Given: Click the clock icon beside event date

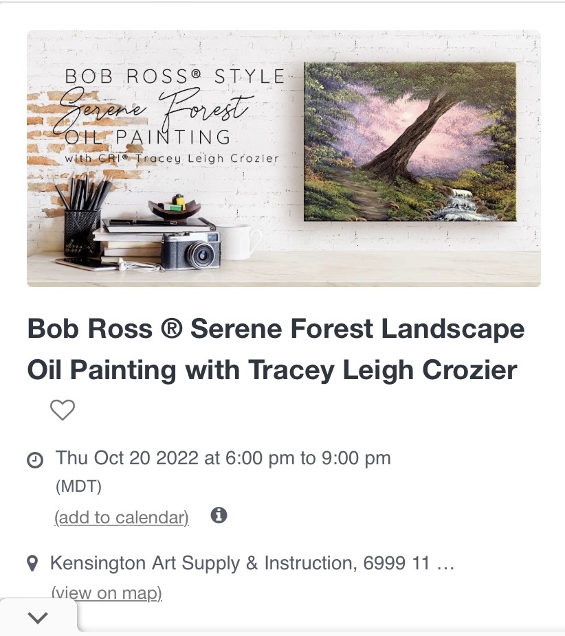Looking at the screenshot, I should pos(34,459).
